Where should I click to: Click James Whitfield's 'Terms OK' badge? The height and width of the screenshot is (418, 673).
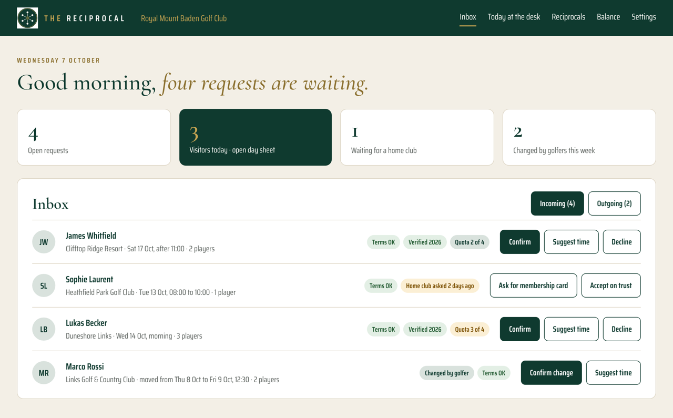click(383, 242)
